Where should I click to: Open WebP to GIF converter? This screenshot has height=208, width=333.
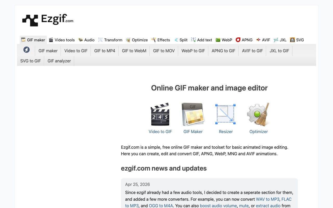coord(193,51)
